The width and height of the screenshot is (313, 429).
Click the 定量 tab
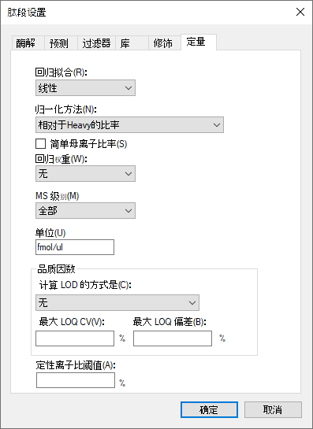coord(199,42)
